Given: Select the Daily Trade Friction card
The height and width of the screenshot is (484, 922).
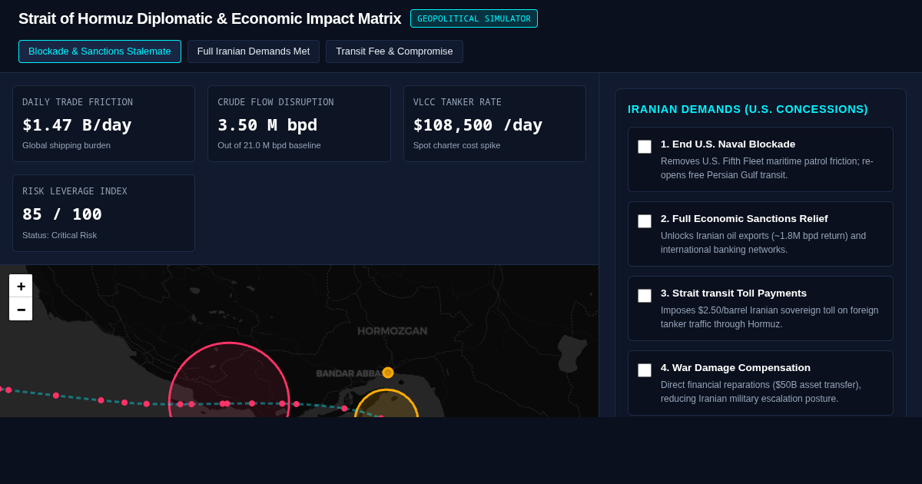Looking at the screenshot, I should point(104,124).
